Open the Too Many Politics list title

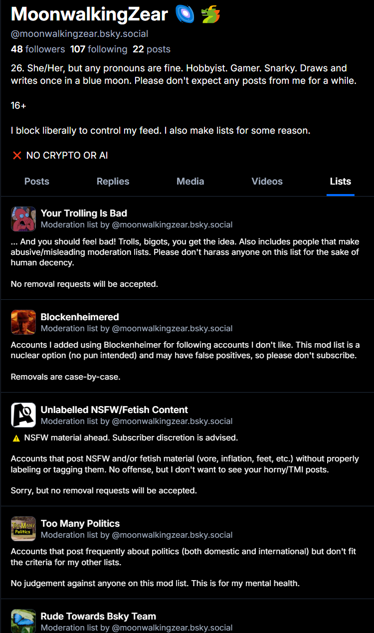[80, 523]
